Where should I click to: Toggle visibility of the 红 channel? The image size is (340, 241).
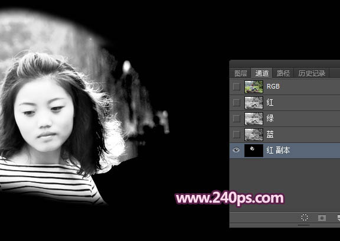tap(236, 103)
